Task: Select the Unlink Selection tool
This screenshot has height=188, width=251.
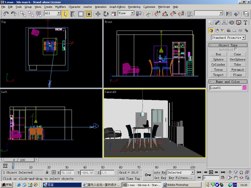Action: tap(31, 14)
